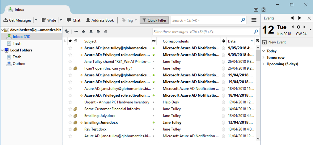Select Inbox (70) folder
Screen dimensions: 313x145
31,37
